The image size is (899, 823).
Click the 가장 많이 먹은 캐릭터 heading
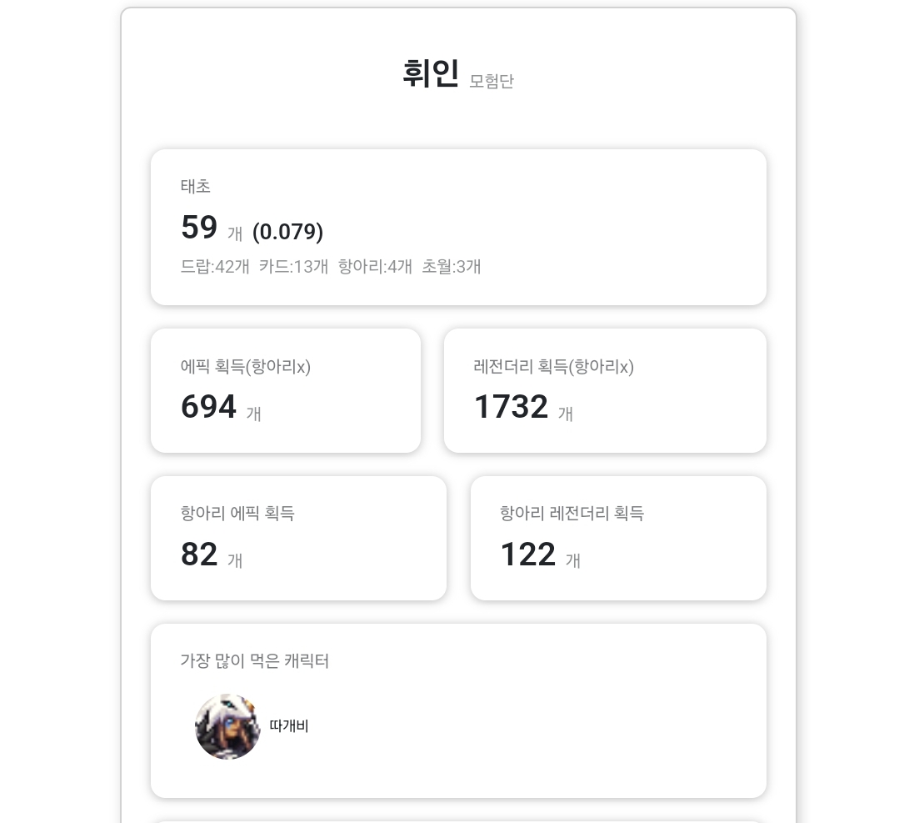click(x=255, y=661)
